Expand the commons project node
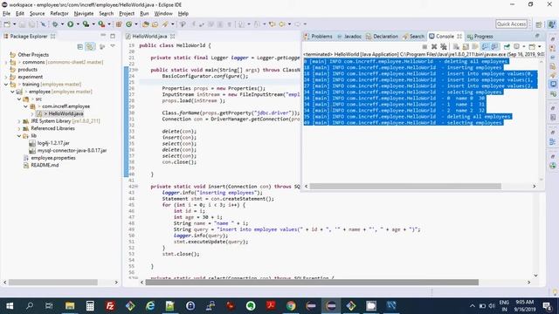The height and width of the screenshot is (314, 559). point(6,62)
